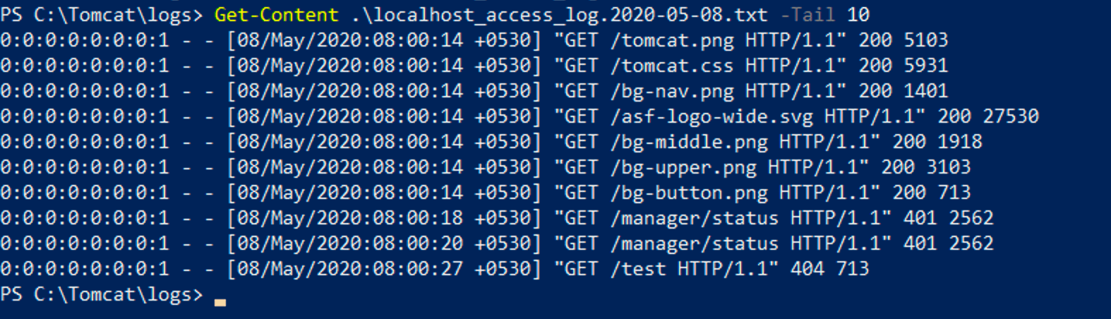Click the /bg-nav.png request log line
The image size is (1111, 319).
click(474, 91)
